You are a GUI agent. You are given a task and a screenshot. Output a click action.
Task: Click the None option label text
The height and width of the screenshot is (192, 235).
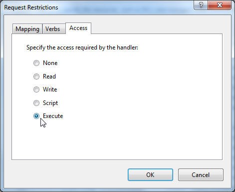click(50, 63)
